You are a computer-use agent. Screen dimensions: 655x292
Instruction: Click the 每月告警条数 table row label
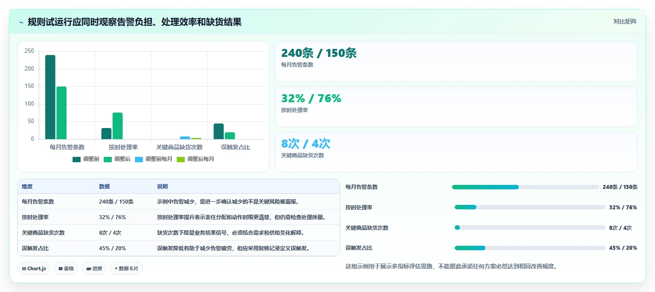[38, 202]
